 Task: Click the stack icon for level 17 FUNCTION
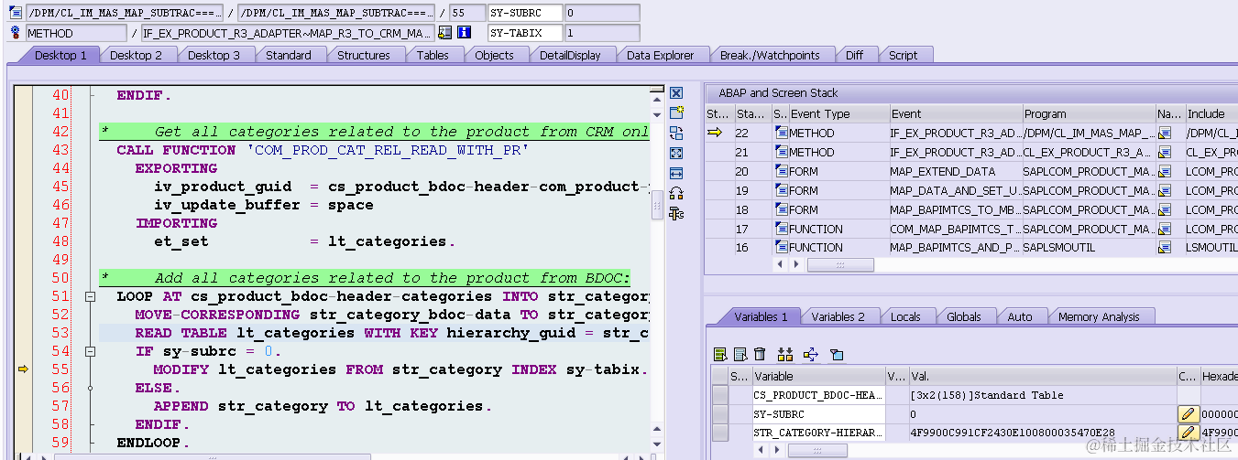click(x=781, y=229)
